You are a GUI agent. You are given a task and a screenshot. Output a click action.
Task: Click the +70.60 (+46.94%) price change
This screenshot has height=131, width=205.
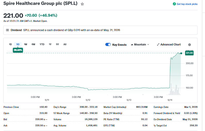pyautogui.click(x=41, y=15)
